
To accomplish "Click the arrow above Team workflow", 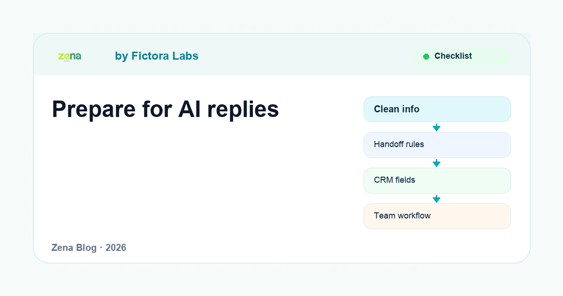I will pos(436,199).
